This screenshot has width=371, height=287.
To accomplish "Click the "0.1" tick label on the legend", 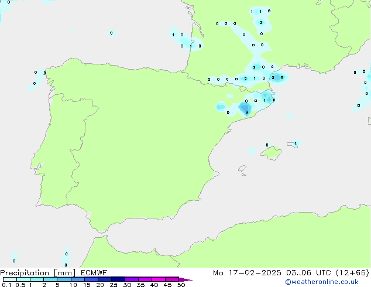I will pyautogui.click(x=6, y=285).
